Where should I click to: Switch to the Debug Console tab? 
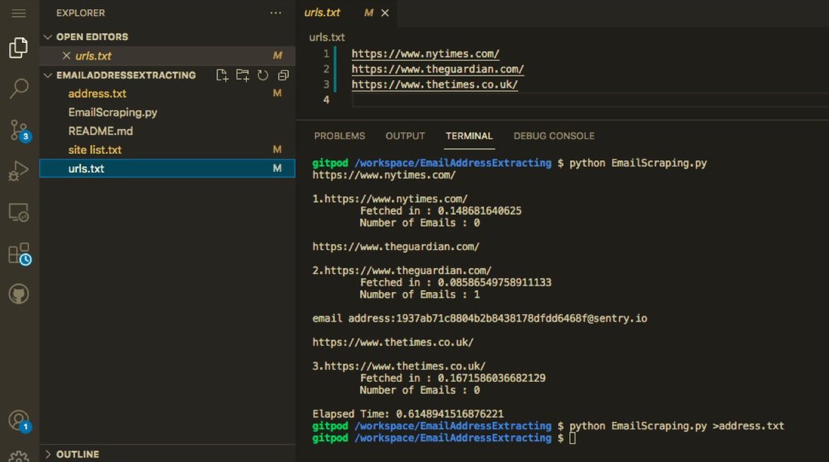(x=554, y=136)
